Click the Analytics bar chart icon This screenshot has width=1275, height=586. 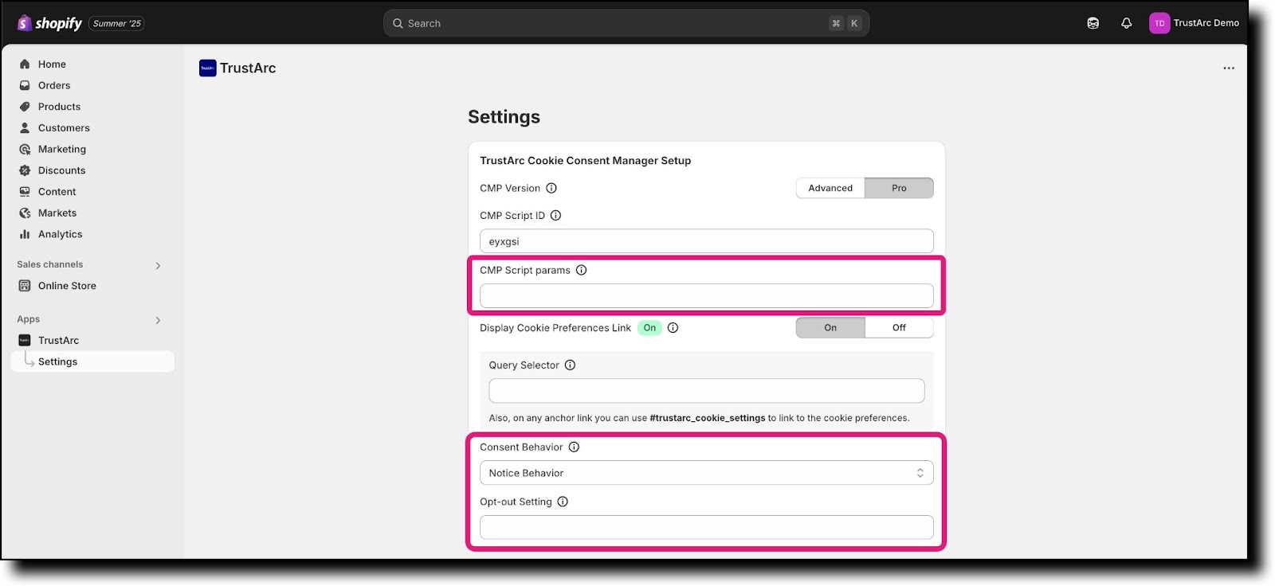(x=25, y=234)
